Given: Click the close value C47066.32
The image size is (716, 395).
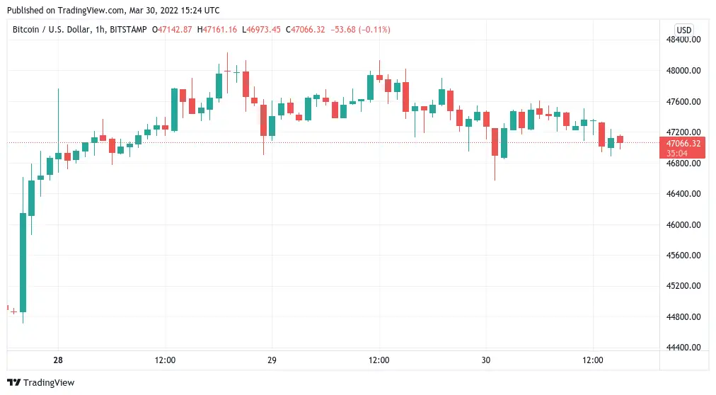Looking at the screenshot, I should [305, 29].
